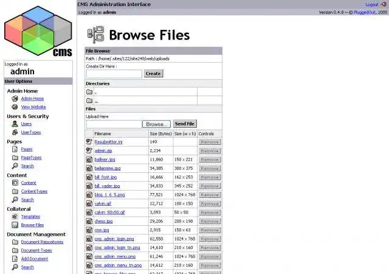Click the image icon beside cms_admin_login_tn.png
The width and height of the screenshot is (389, 274).
(x=89, y=248)
